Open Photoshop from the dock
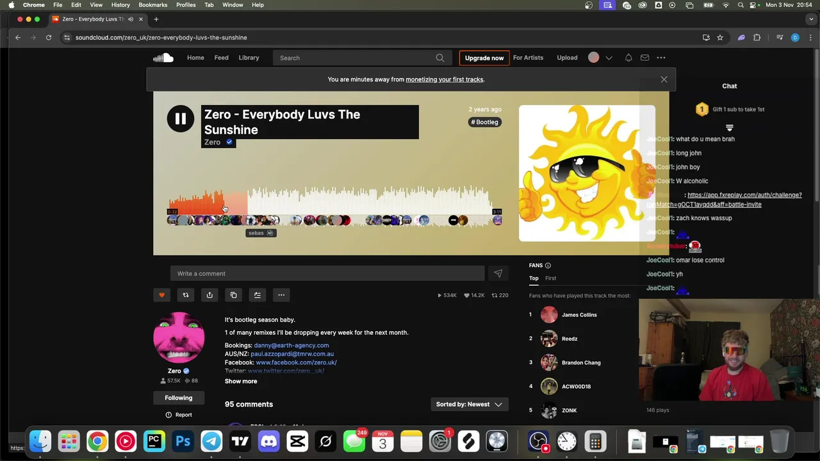The height and width of the screenshot is (461, 820). [x=183, y=441]
